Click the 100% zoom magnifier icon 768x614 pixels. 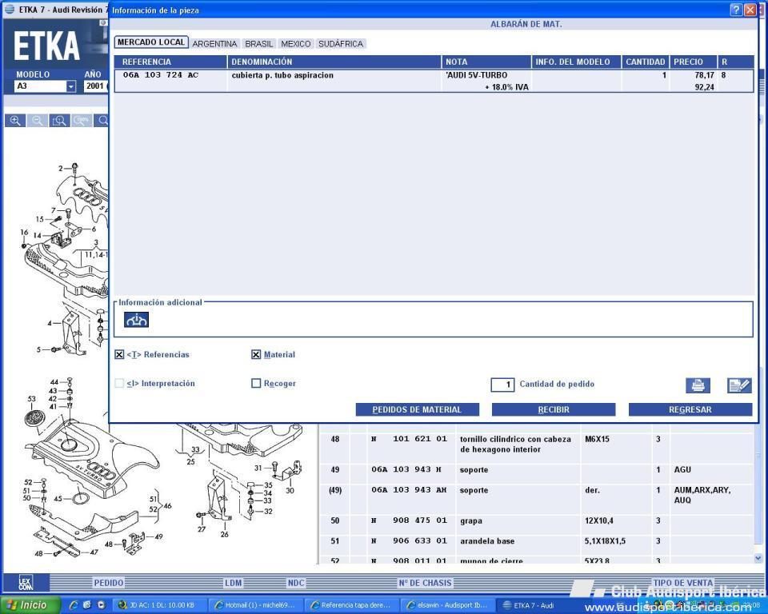pos(82,121)
